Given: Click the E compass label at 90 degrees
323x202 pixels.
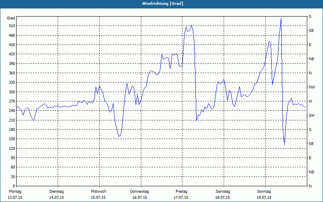Looking at the screenshot, I should point(310,158).
